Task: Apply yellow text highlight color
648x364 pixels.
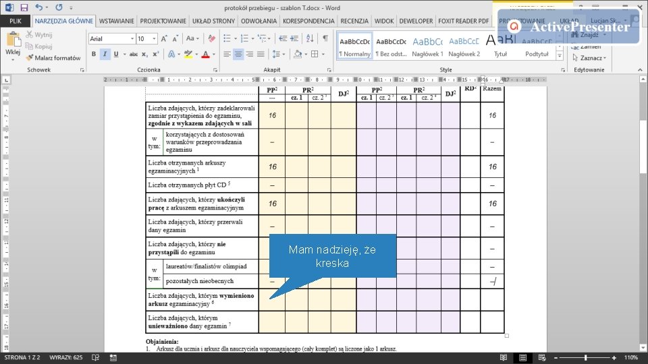Action: [188, 54]
